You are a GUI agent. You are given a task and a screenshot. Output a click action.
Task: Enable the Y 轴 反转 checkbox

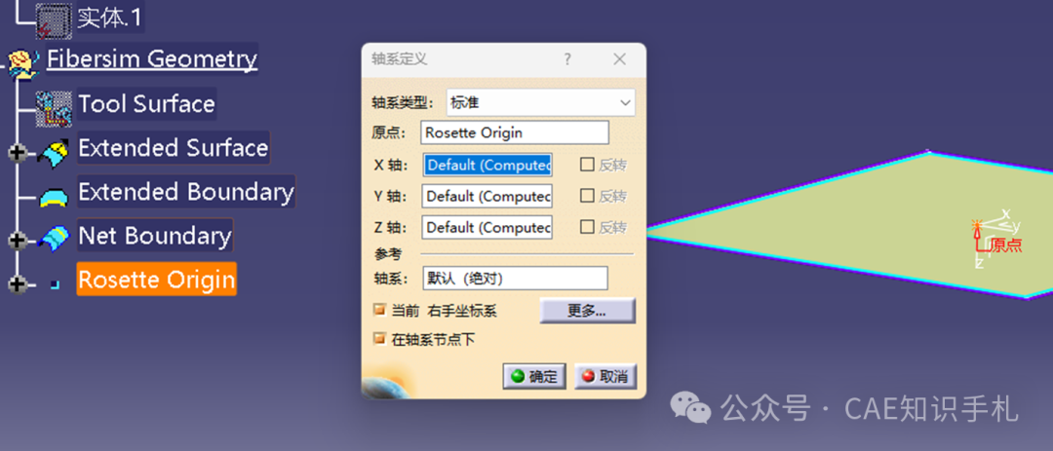(x=588, y=195)
